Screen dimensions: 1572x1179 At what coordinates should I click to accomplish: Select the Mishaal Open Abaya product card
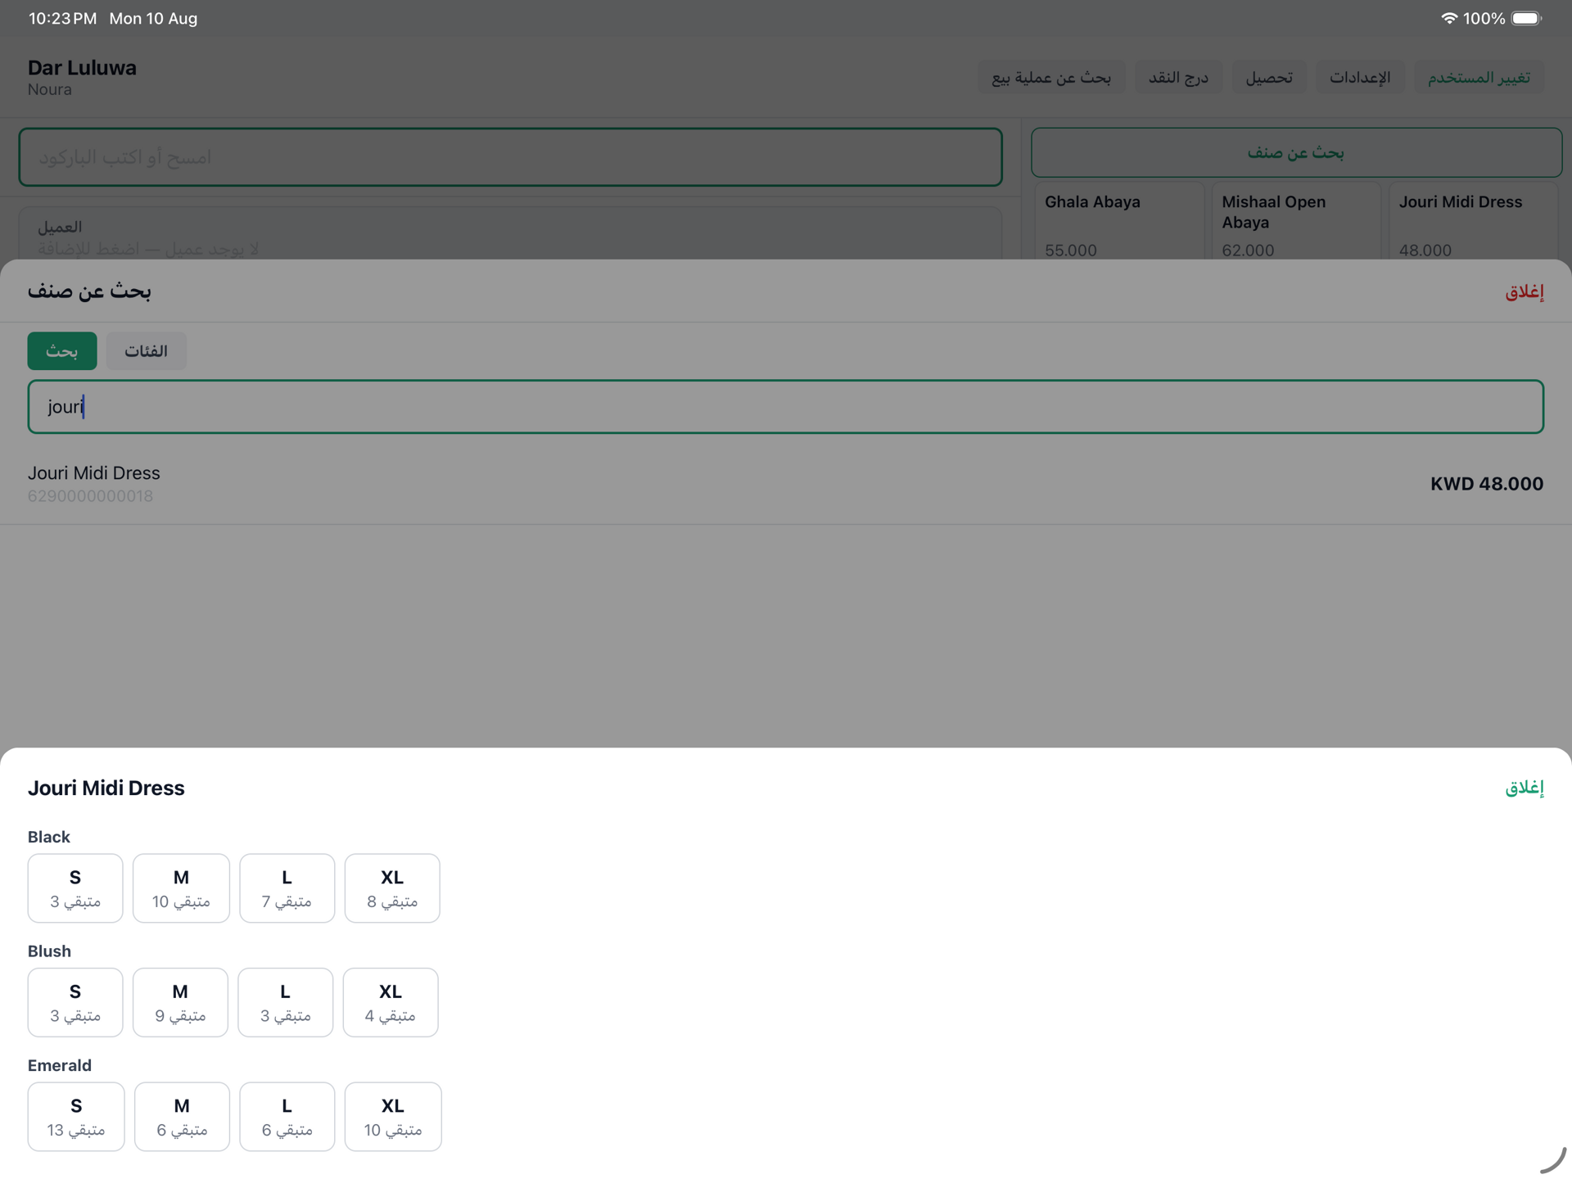pyautogui.click(x=1295, y=222)
